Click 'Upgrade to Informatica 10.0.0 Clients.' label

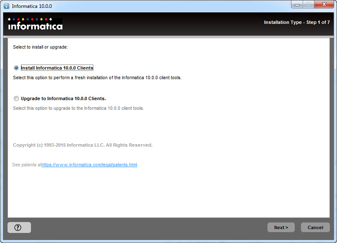point(63,98)
